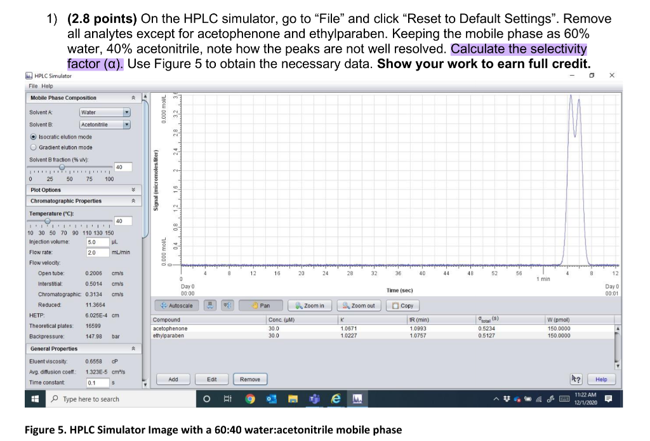Click the Autoscale button on the plot toolbar

176,305
